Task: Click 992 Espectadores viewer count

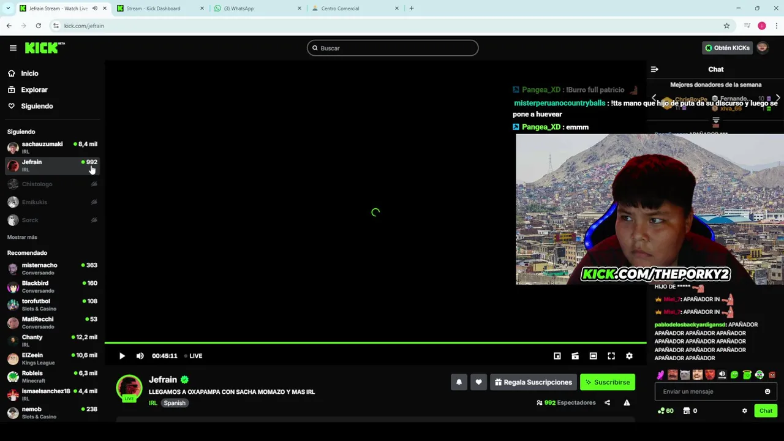Action: tap(566, 402)
